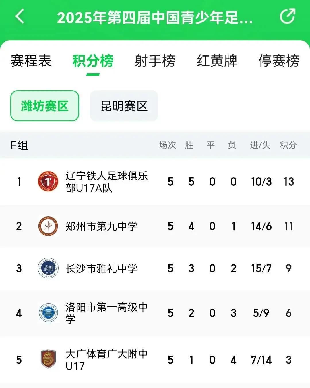Tap Liaoning Tieren club logo
Screen dimensions: 310x388
click(48, 182)
